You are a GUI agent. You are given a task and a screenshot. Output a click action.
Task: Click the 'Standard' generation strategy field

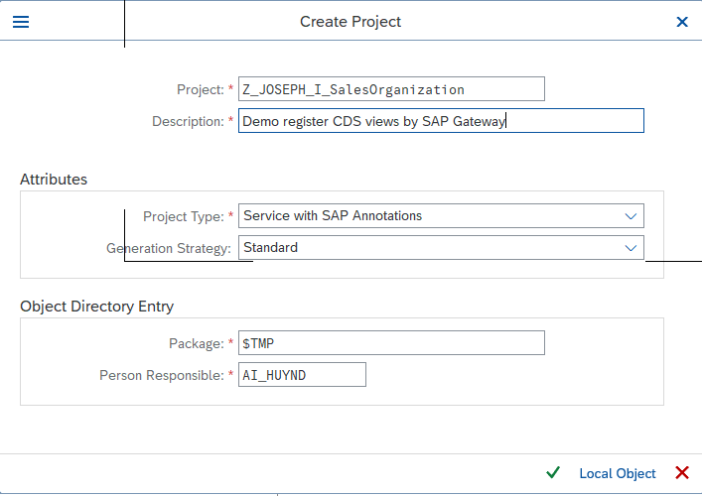[x=429, y=248]
